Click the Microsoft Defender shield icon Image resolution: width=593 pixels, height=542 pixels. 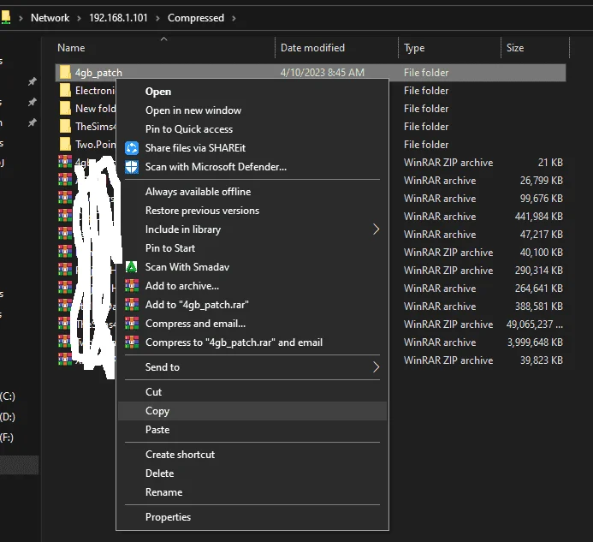(132, 167)
